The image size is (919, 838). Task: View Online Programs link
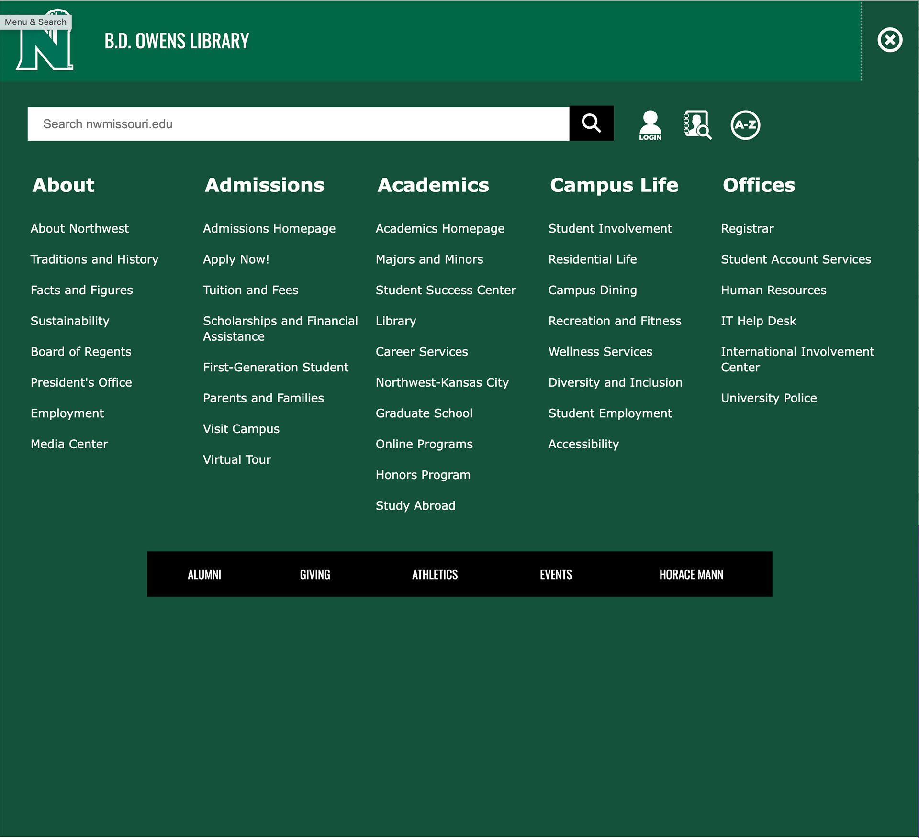tap(424, 444)
